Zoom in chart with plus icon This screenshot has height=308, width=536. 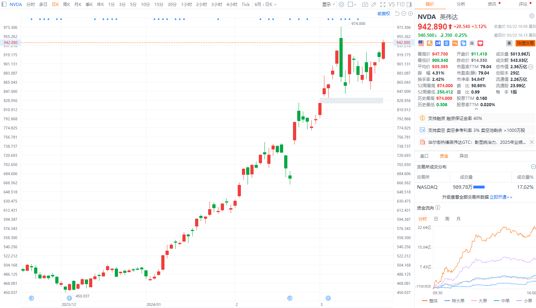coord(410,14)
